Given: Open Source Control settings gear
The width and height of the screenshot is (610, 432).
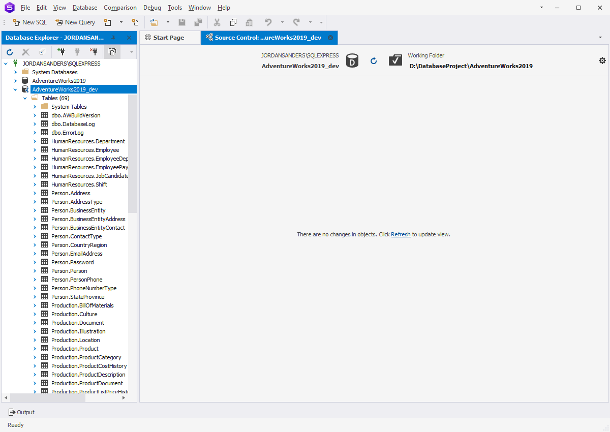Looking at the screenshot, I should pos(602,60).
